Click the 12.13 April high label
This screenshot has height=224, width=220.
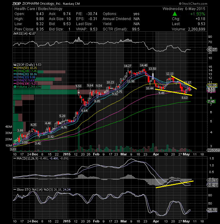(170, 74)
